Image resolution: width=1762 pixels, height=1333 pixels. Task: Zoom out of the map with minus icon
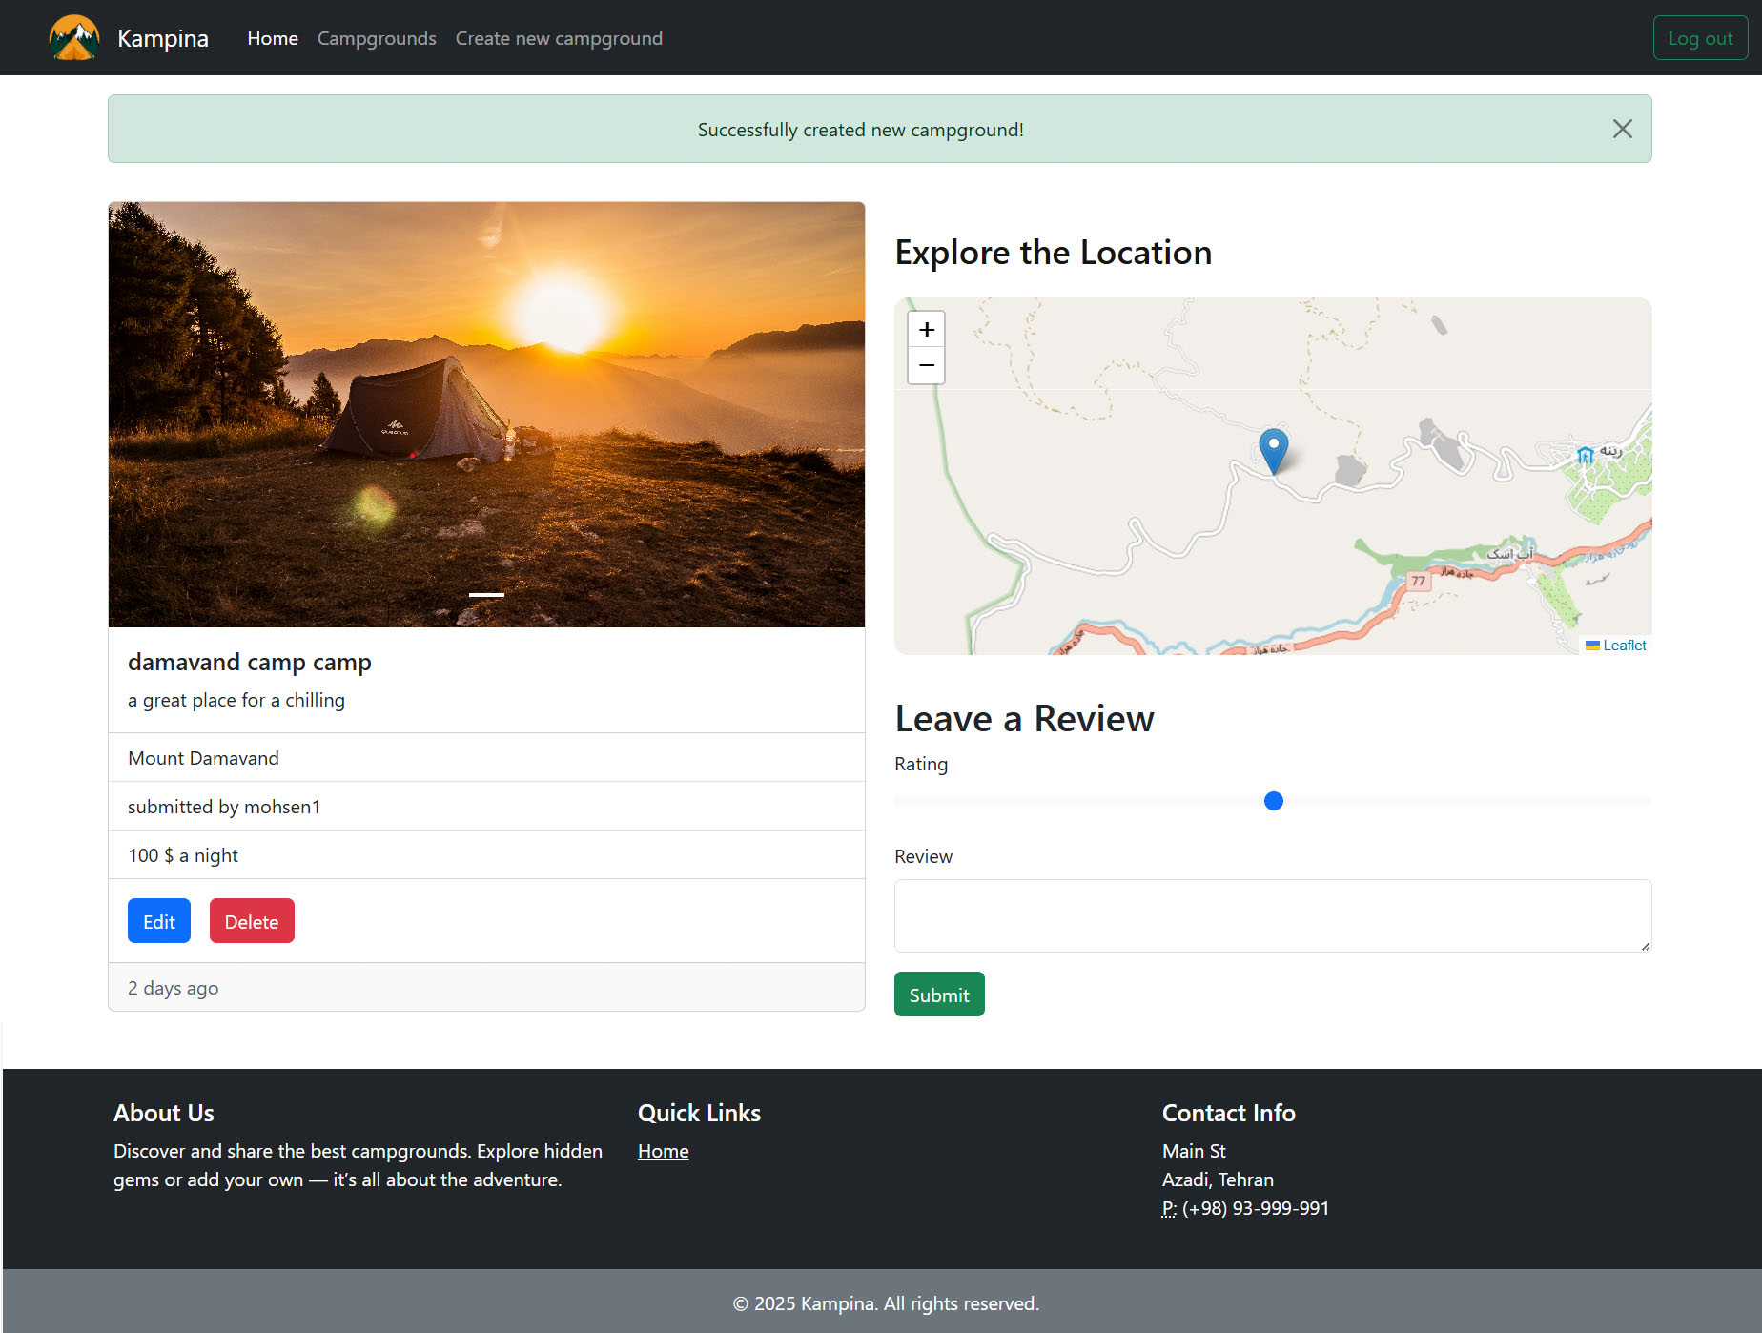pyautogui.click(x=926, y=366)
